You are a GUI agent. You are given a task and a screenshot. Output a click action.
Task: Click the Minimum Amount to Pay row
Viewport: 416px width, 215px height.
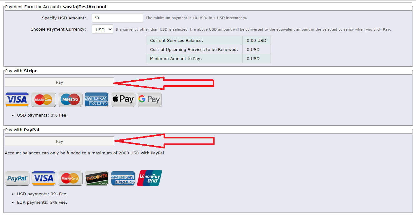(x=208, y=58)
